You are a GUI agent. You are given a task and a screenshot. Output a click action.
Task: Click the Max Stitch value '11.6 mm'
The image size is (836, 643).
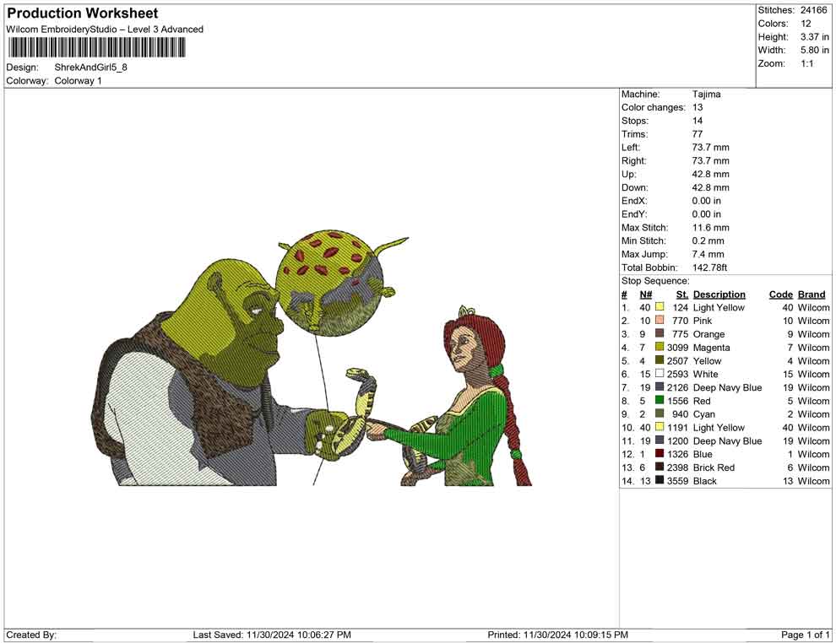coord(711,228)
